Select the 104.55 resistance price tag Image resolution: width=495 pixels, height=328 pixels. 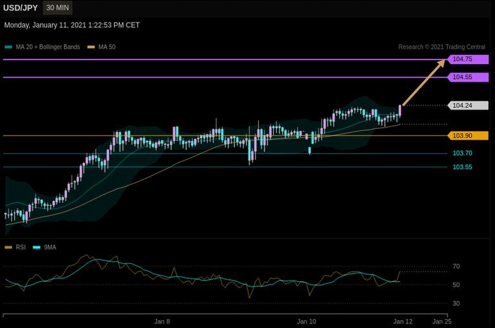(468, 77)
